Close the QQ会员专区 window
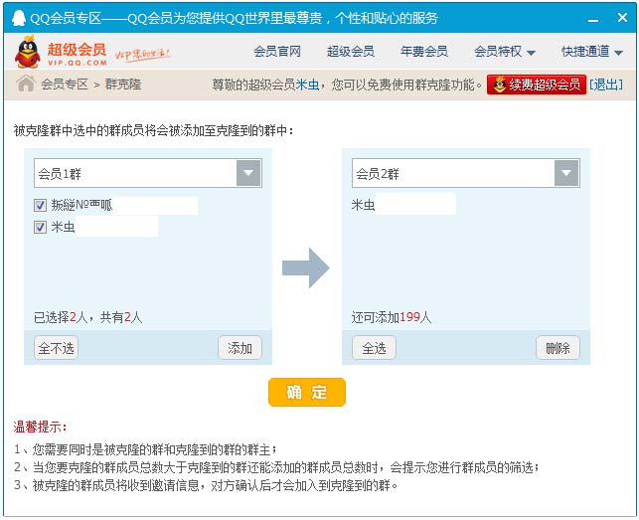The height and width of the screenshot is (520, 639). (622, 18)
